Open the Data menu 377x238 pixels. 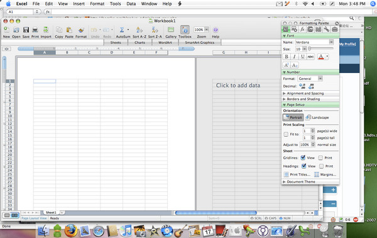click(x=131, y=4)
